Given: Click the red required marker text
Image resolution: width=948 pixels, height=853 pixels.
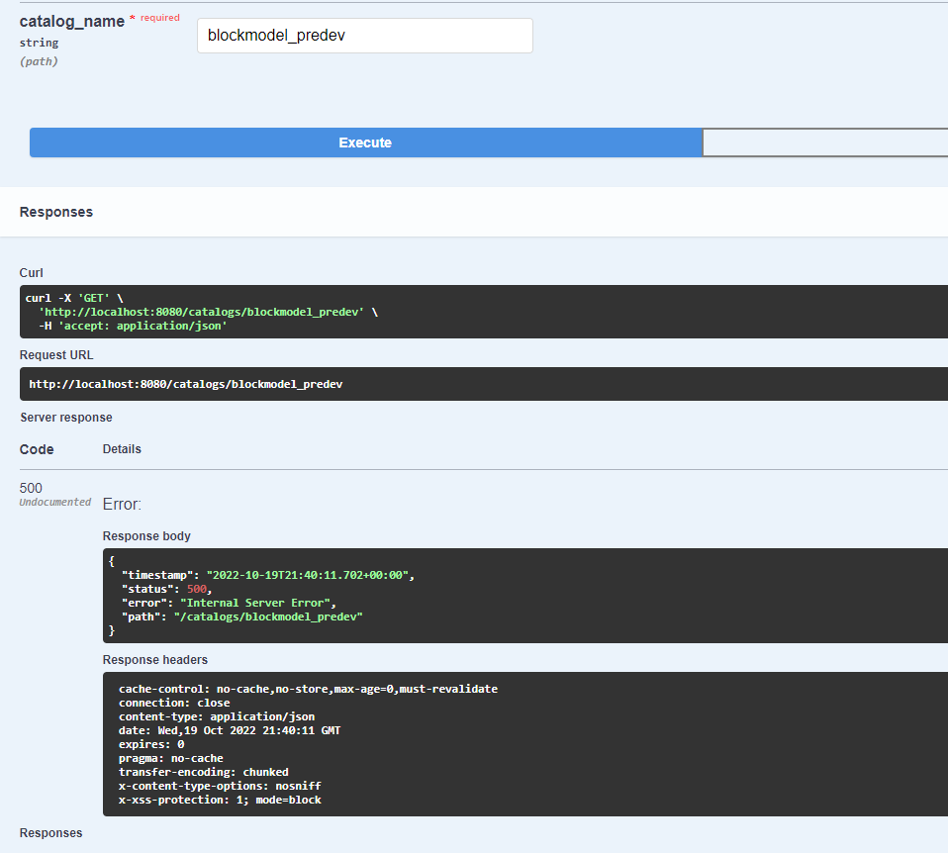Looking at the screenshot, I should [x=159, y=18].
